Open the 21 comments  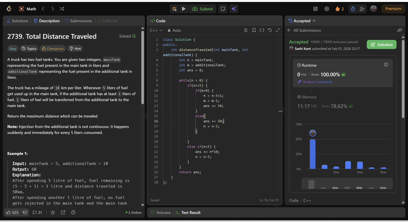pyautogui.click(x=37, y=212)
